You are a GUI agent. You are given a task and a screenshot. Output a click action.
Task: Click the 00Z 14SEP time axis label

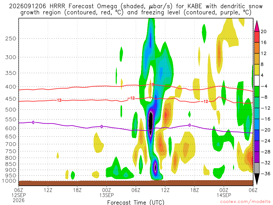tap(224, 192)
